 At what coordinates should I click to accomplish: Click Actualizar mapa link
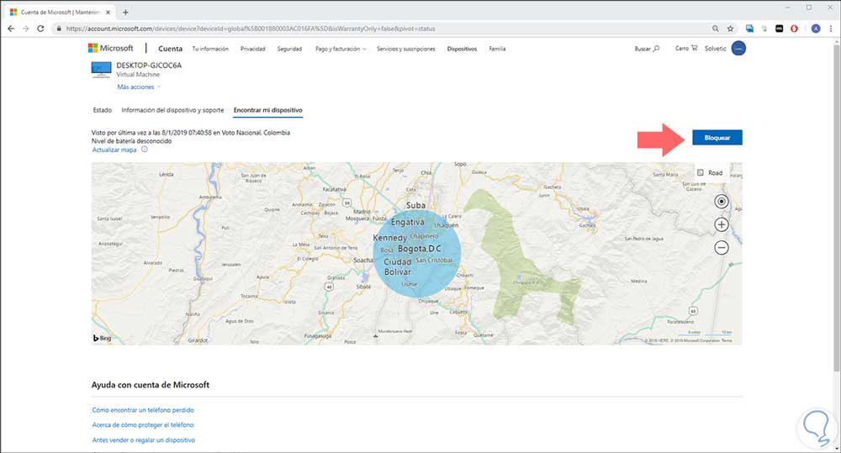pyautogui.click(x=114, y=150)
